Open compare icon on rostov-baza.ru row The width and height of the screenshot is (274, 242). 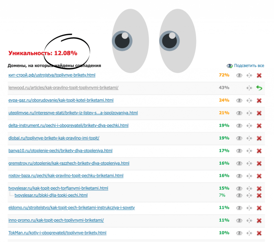tap(249, 176)
